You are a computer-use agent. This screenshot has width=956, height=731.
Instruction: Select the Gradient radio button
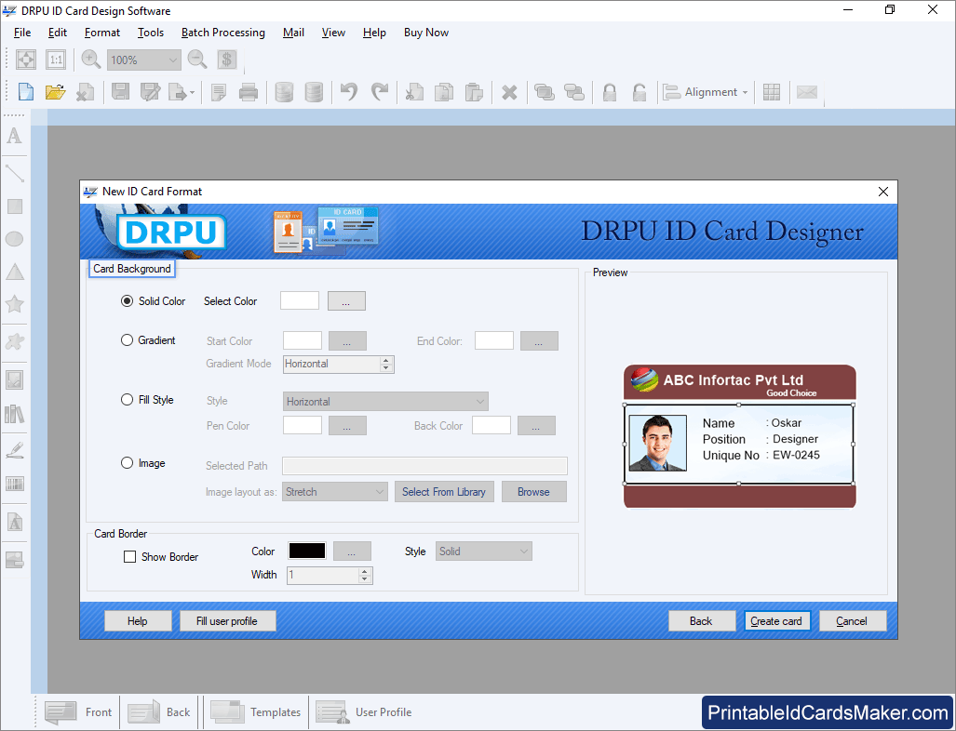[127, 339]
